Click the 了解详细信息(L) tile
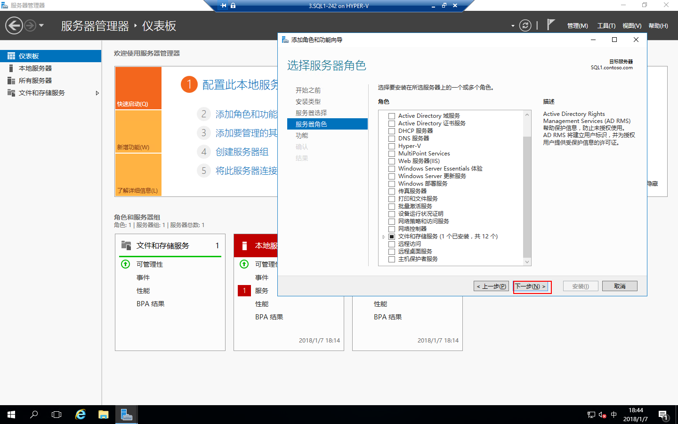This screenshot has height=424, width=678. (138, 175)
